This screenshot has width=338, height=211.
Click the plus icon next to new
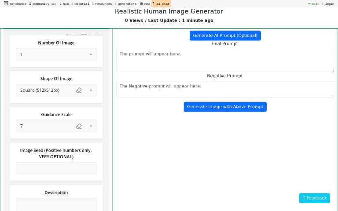click(141, 4)
